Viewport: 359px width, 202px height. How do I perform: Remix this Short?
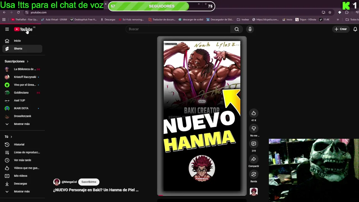254,174
